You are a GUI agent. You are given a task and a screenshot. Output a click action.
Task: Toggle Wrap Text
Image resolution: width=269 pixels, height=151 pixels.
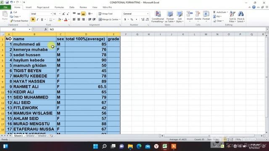[x=105, y=14]
